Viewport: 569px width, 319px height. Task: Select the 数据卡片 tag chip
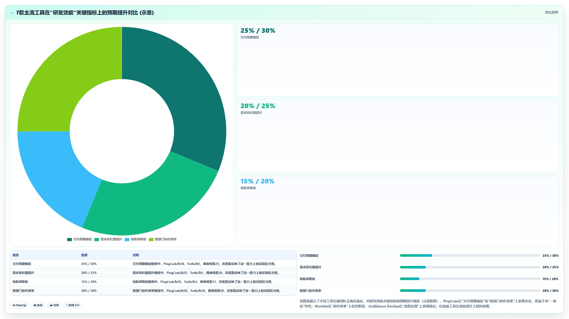tap(73, 305)
